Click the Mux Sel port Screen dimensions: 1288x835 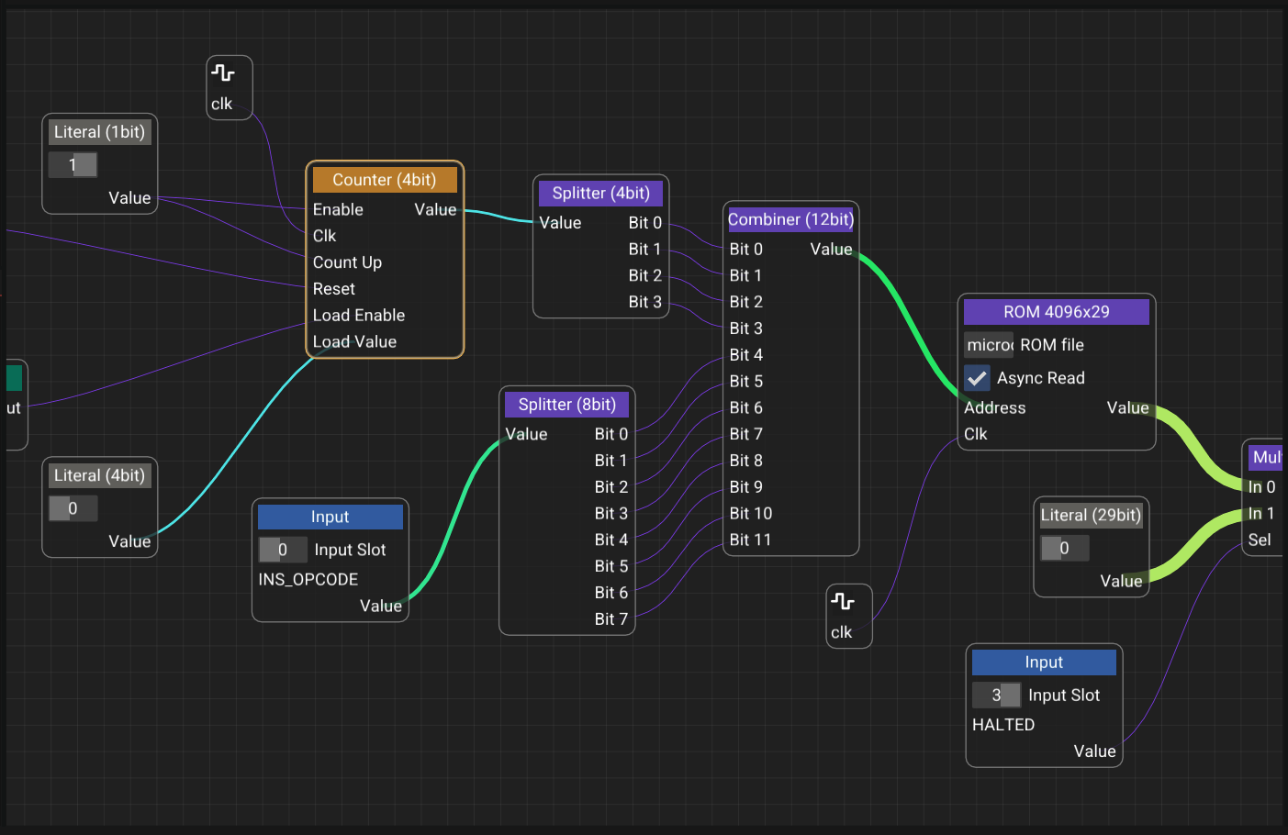1260,540
